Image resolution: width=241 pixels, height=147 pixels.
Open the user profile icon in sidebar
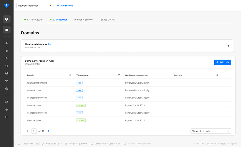7,19
